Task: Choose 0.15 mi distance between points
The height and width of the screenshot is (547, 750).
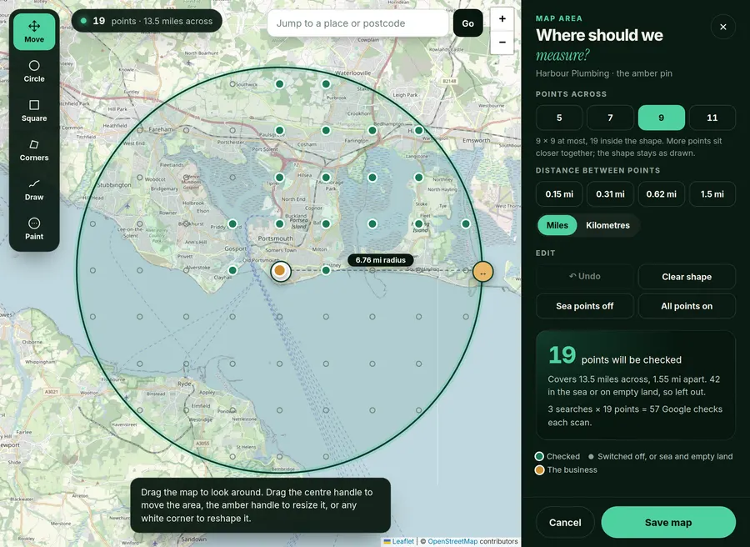Action: (x=559, y=193)
